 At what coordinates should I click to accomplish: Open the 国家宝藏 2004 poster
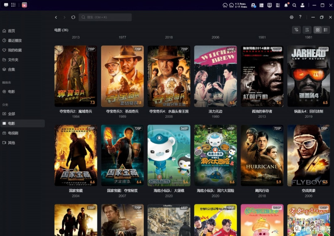click(76, 155)
